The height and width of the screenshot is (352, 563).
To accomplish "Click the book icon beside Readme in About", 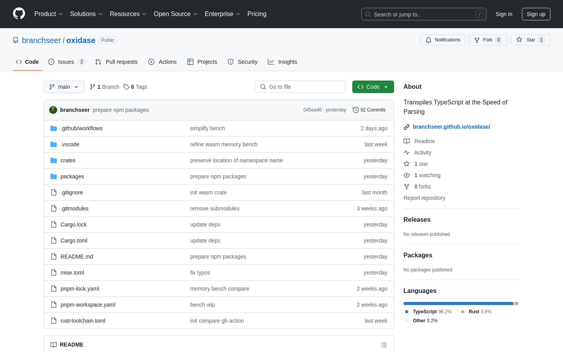I will click(407, 141).
